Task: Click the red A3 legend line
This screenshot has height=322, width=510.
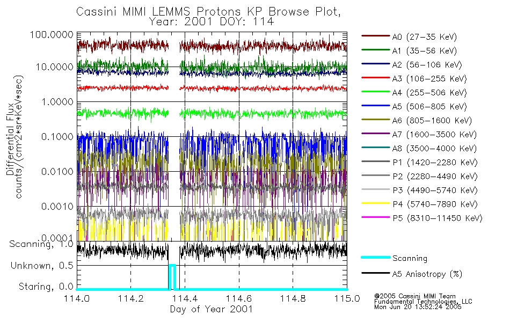Action: point(376,78)
